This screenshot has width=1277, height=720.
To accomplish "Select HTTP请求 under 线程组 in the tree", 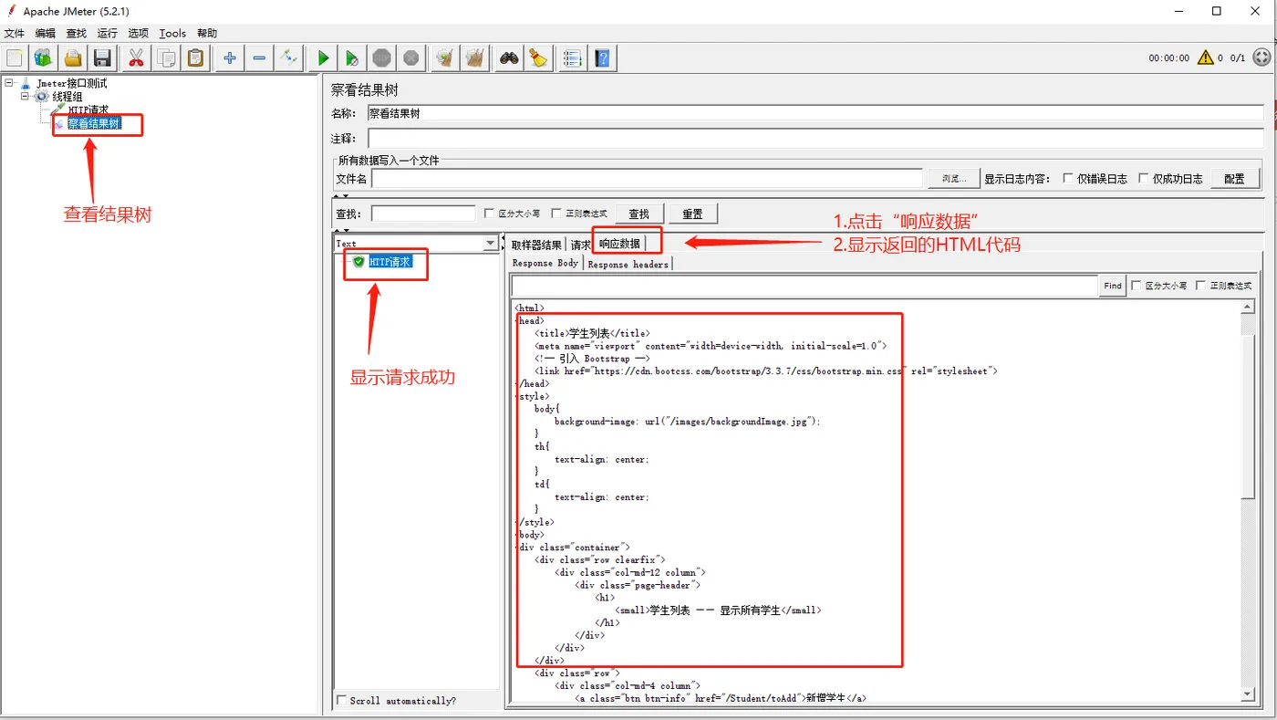I will (88, 110).
